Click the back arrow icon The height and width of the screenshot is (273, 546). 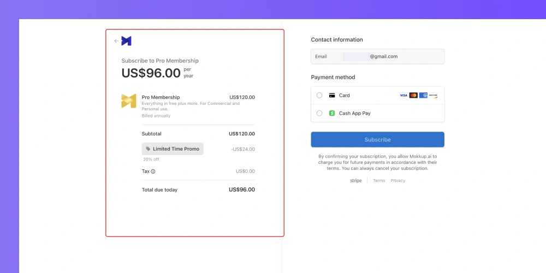click(x=116, y=41)
